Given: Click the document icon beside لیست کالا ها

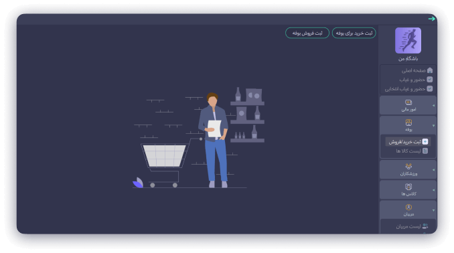Looking at the screenshot, I should tap(425, 151).
